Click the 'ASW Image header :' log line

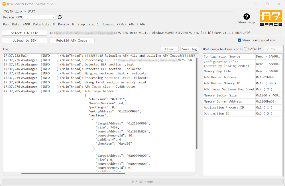(101, 91)
